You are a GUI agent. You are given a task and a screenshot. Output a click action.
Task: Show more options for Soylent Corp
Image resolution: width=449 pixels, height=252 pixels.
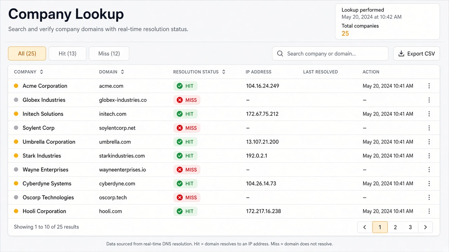[429, 128]
